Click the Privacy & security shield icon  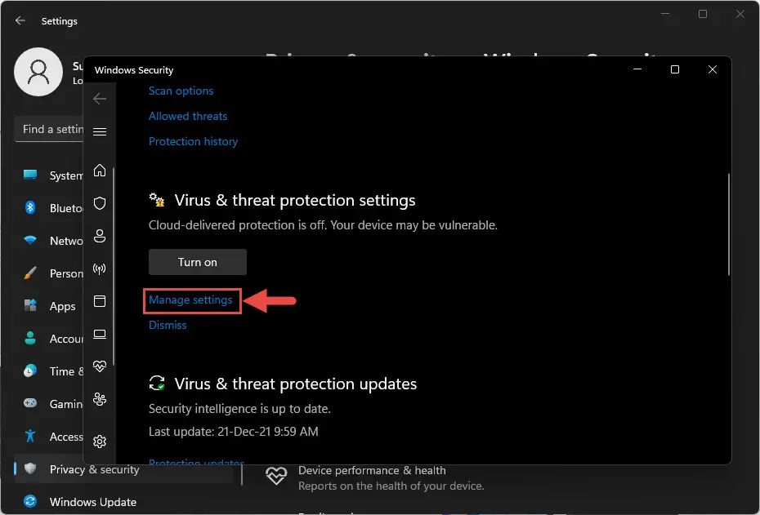[30, 468]
